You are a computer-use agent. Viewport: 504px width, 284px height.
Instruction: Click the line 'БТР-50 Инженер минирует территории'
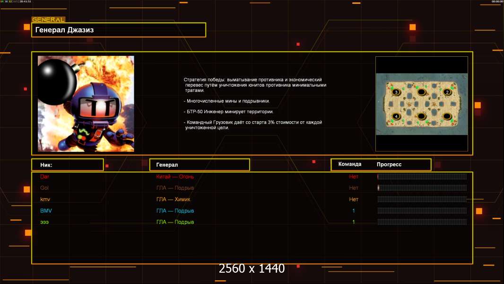pos(228,112)
